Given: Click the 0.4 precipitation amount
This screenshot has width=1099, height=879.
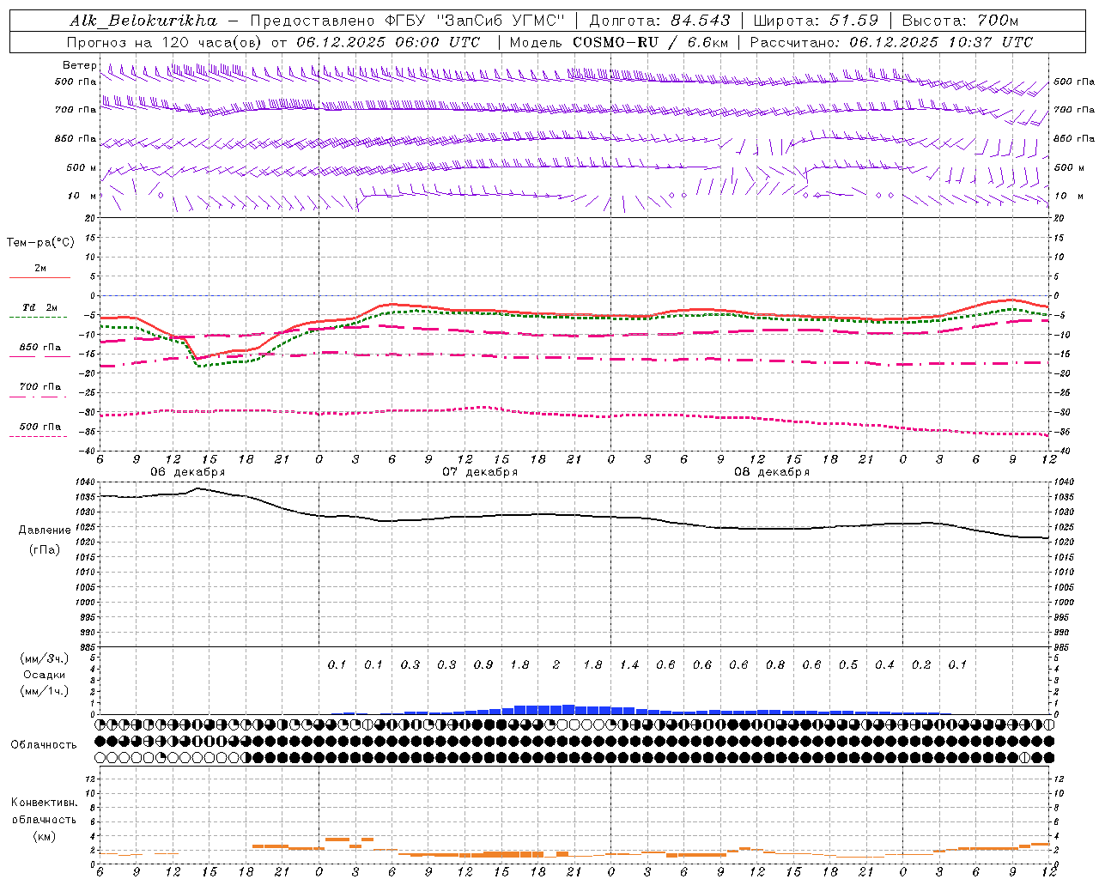Looking at the screenshot, I should click(x=884, y=664).
